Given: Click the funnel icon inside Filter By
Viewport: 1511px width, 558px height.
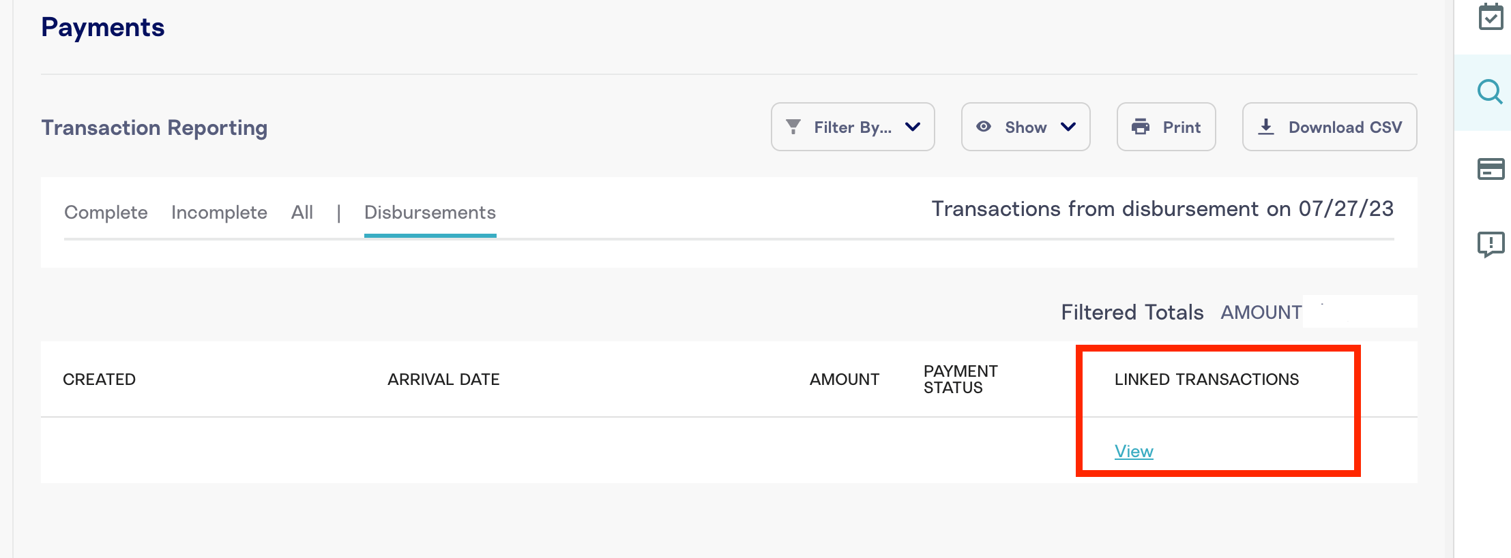Looking at the screenshot, I should tap(793, 127).
